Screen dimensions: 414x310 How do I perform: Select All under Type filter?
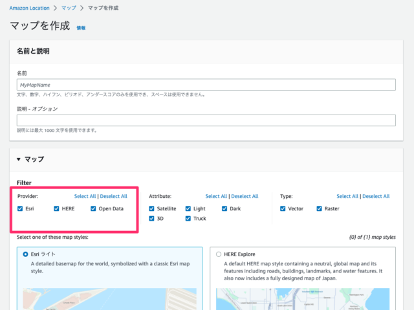[347, 196]
